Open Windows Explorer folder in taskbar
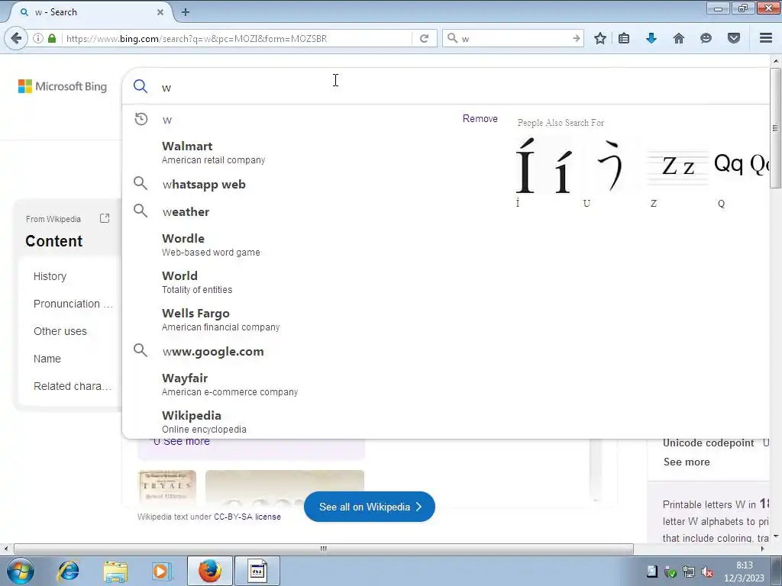The width and height of the screenshot is (782, 586). (x=115, y=571)
